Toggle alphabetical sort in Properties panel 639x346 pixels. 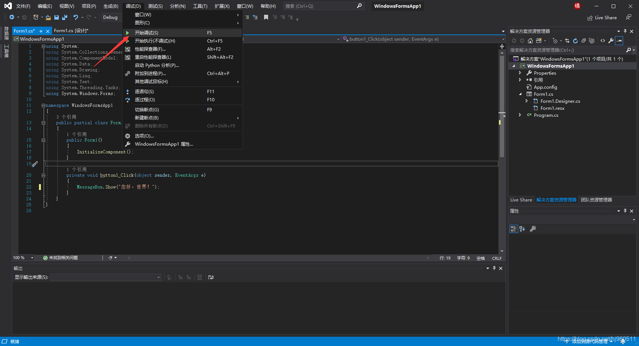click(x=522, y=229)
